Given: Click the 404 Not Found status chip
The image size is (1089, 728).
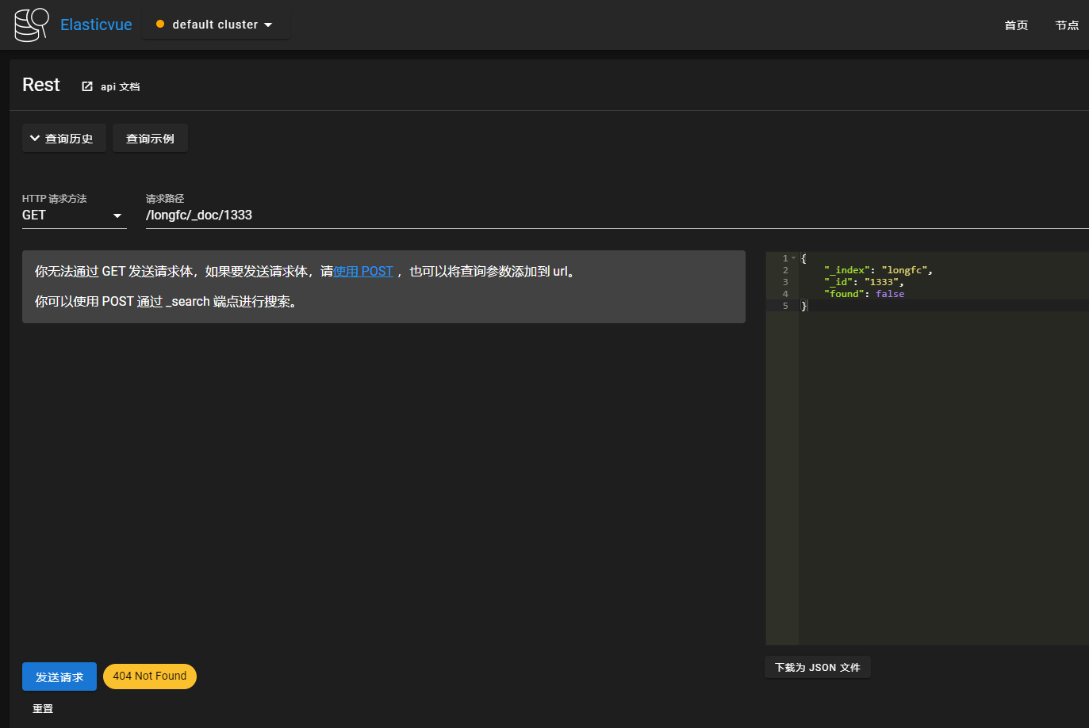Looking at the screenshot, I should click(150, 676).
